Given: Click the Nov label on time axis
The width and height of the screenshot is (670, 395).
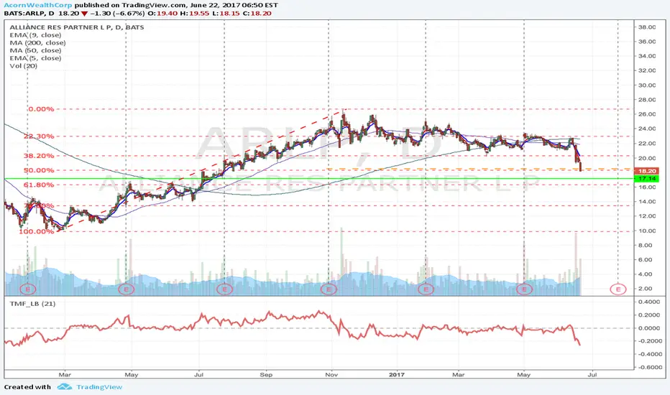Looking at the screenshot, I should pos(331,374).
